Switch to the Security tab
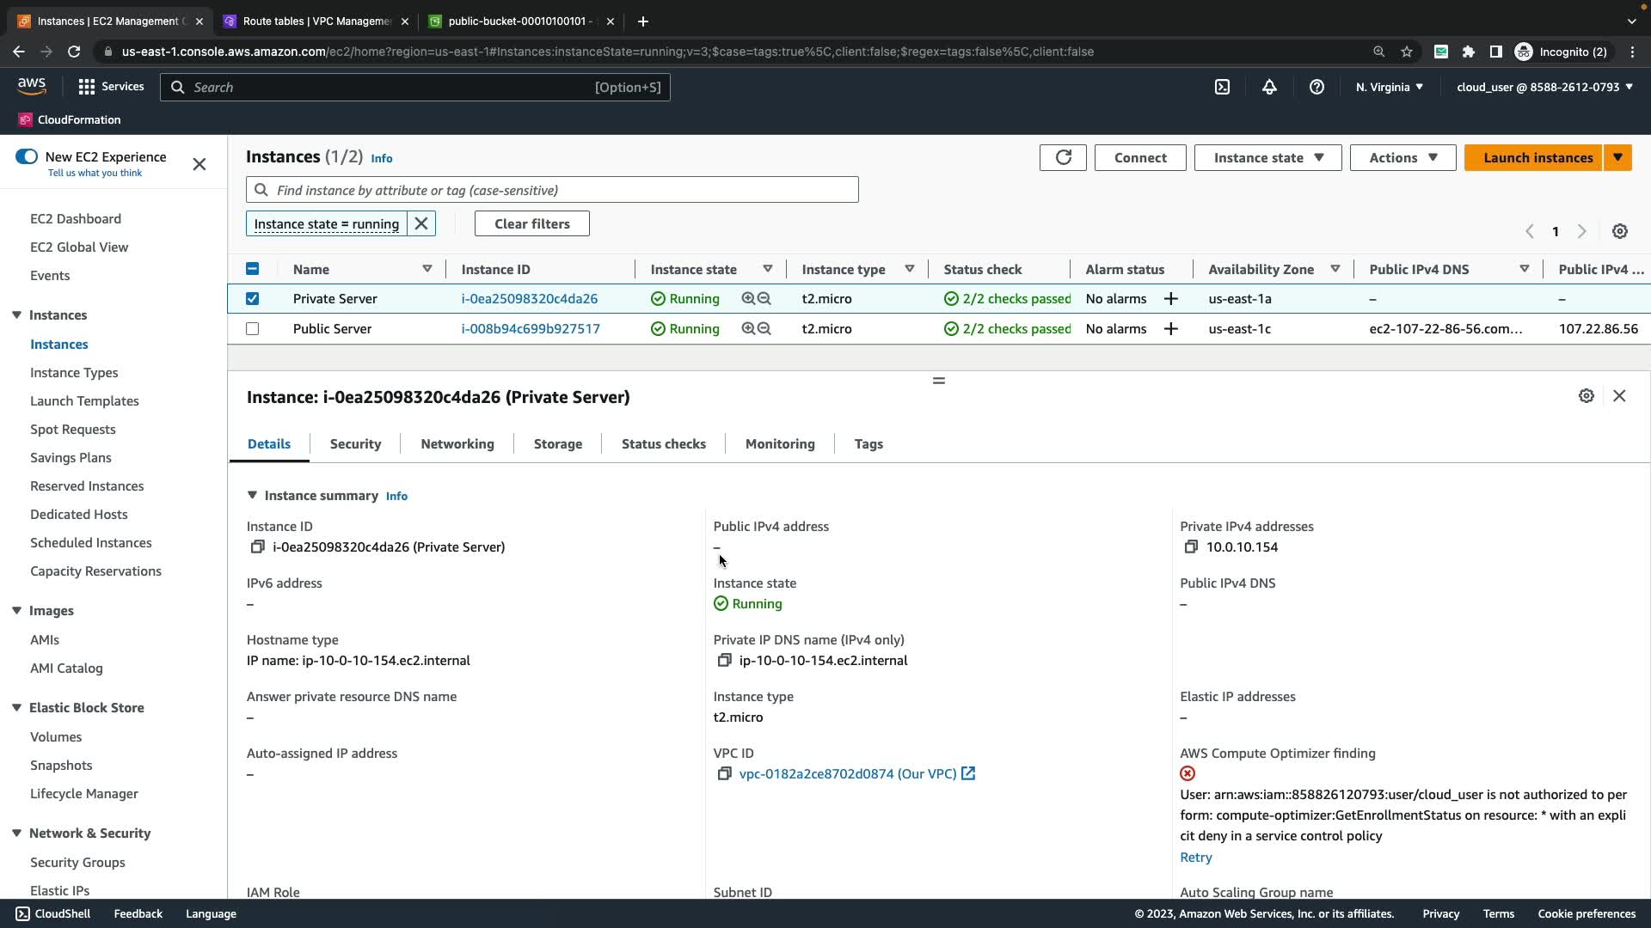 pyautogui.click(x=355, y=444)
